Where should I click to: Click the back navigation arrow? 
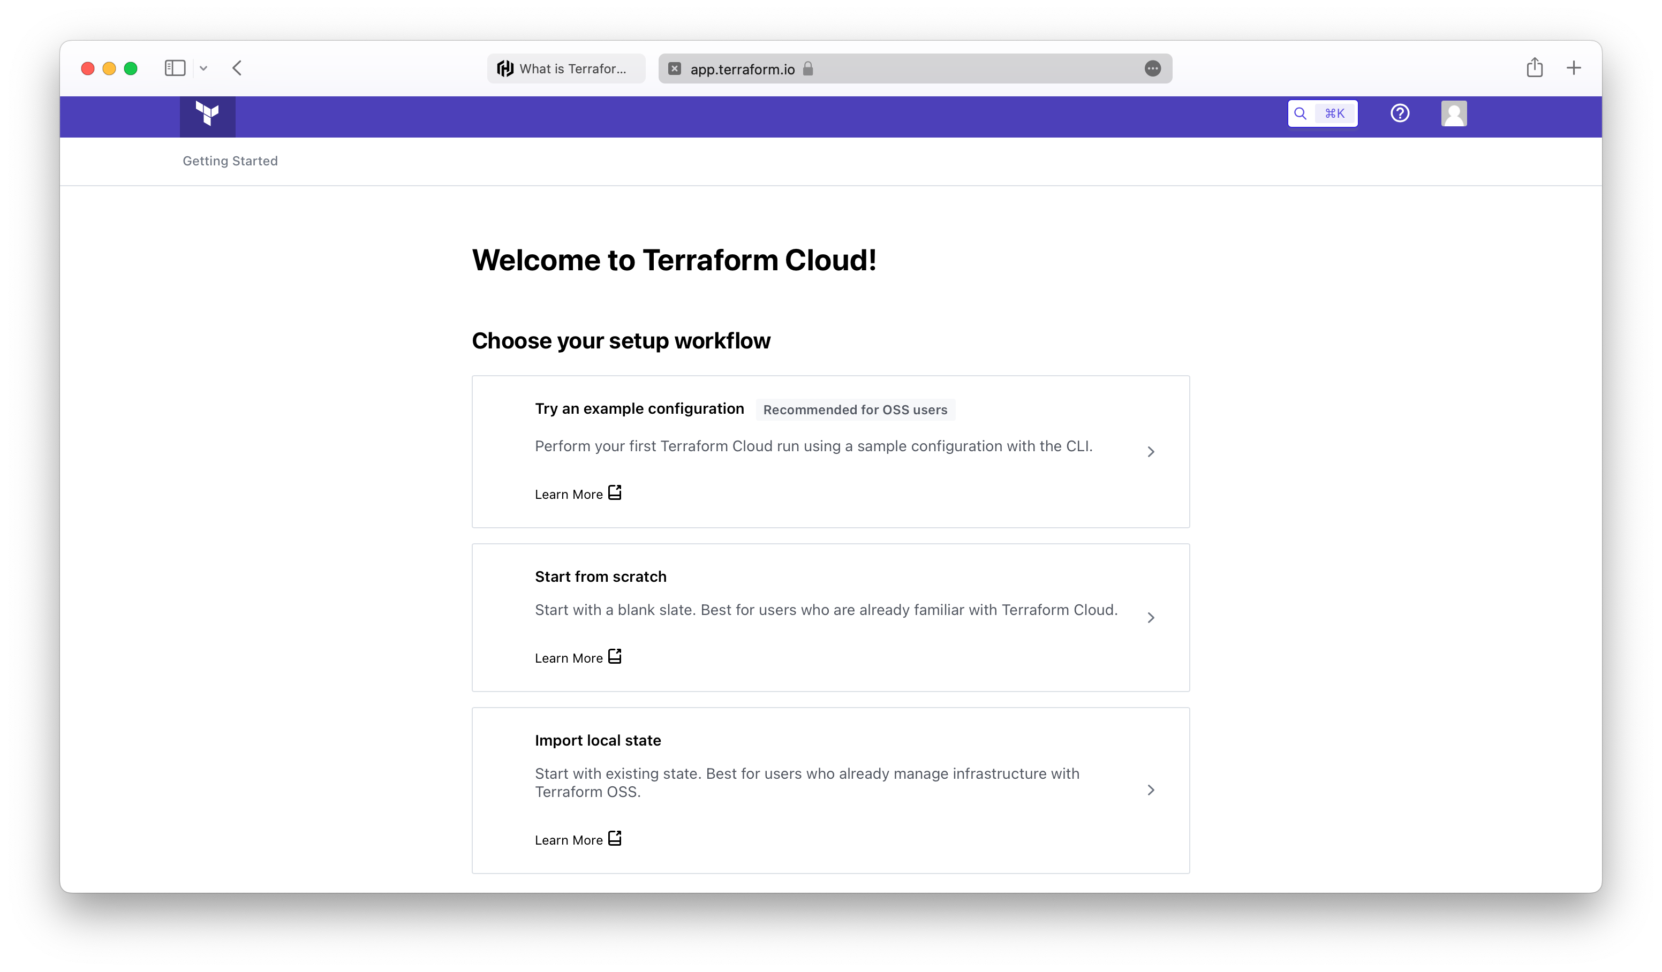click(x=237, y=68)
